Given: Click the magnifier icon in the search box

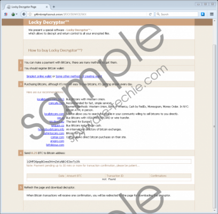Looking at the screenshot, I should (158, 14).
